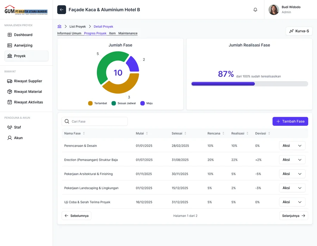
Task: Click the Kurva-S chart icon
Action: 291,31
